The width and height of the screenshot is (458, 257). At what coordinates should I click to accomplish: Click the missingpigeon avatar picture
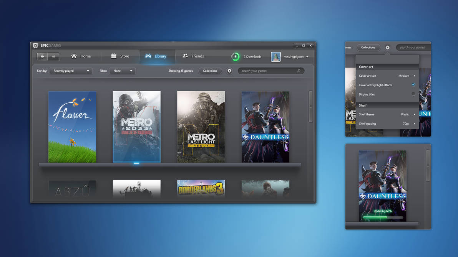pos(276,57)
